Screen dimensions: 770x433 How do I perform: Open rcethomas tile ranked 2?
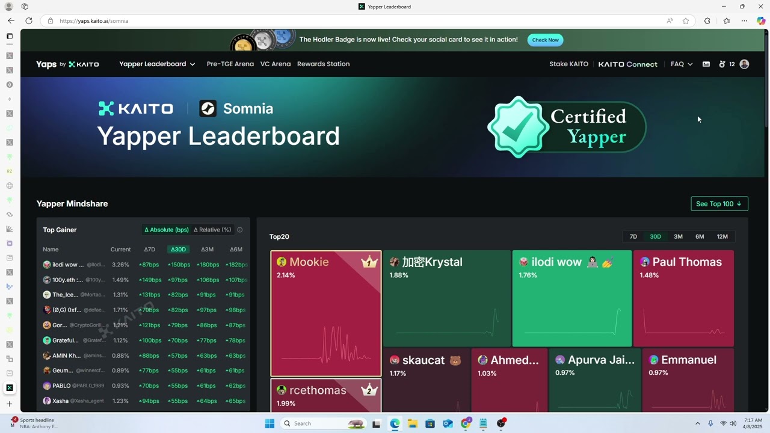326,396
